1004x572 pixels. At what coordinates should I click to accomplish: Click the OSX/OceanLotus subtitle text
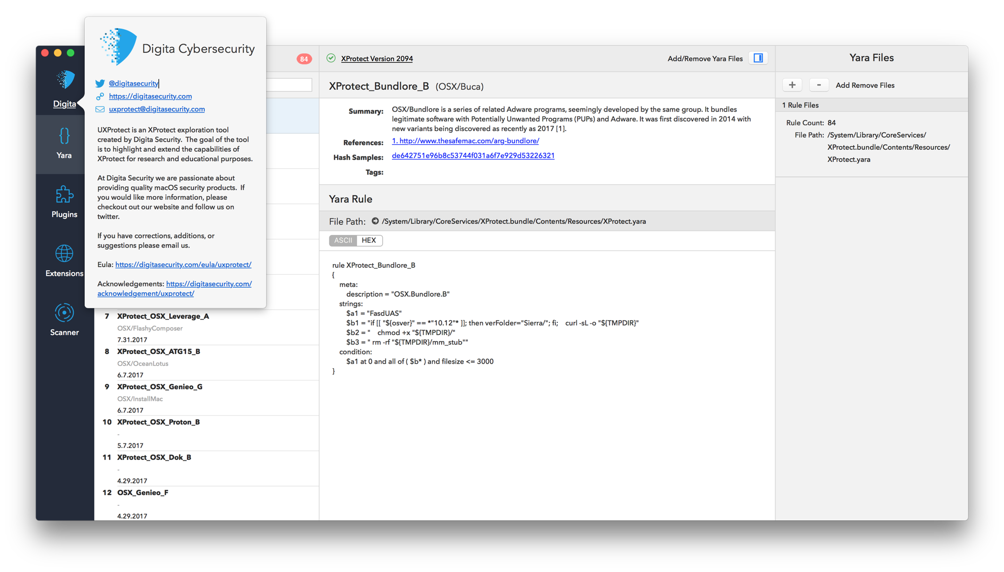(143, 364)
